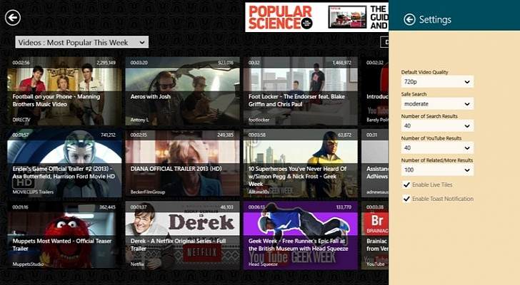The height and width of the screenshot is (285, 520).
Task: Click the back arrow in top-left corner
Action: [12, 19]
